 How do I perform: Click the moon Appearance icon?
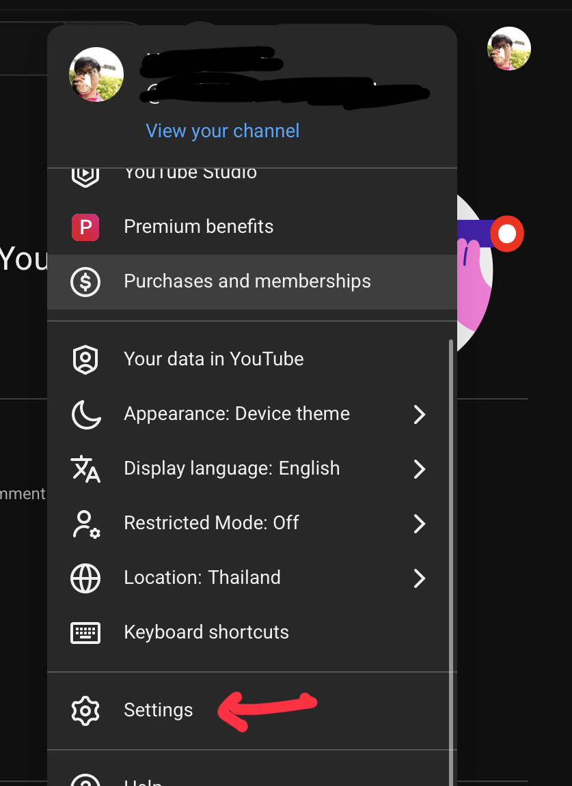pyautogui.click(x=85, y=414)
